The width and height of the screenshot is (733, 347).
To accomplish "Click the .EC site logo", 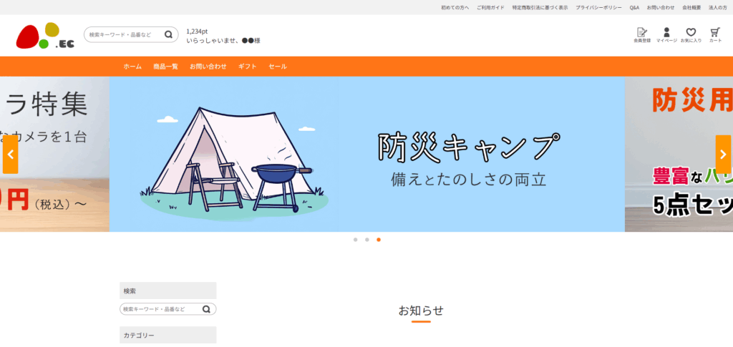I will 45,36.
